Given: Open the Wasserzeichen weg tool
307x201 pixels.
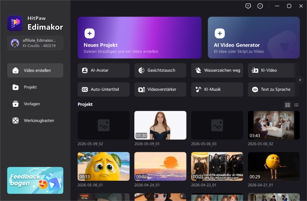Looking at the screenshot, I should coord(217,70).
